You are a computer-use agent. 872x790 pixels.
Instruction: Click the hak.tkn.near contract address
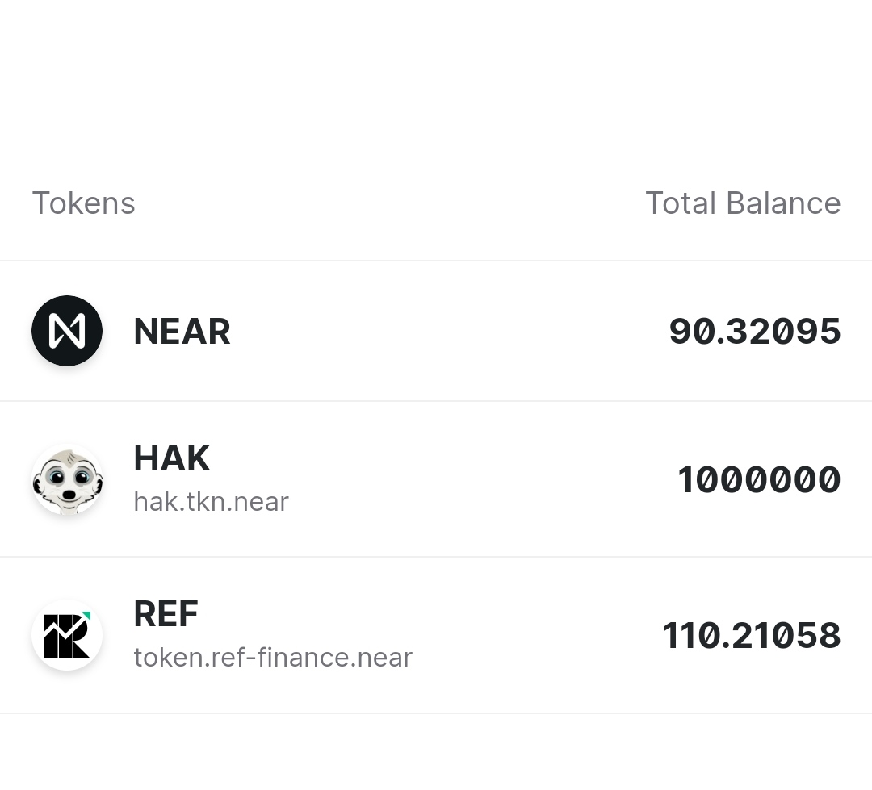(211, 502)
